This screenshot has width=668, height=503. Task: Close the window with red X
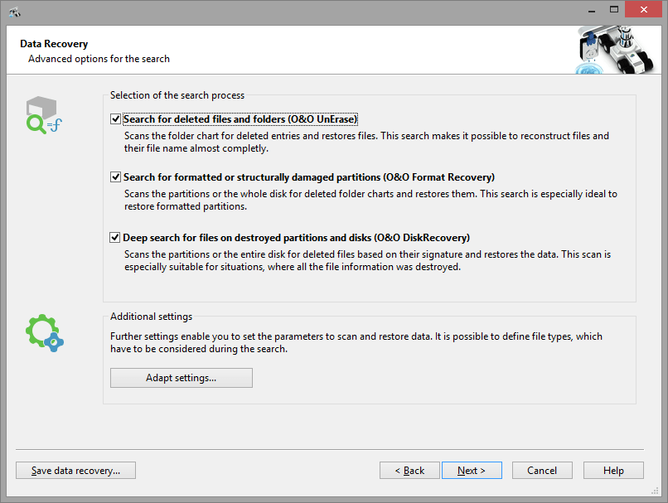[x=643, y=9]
